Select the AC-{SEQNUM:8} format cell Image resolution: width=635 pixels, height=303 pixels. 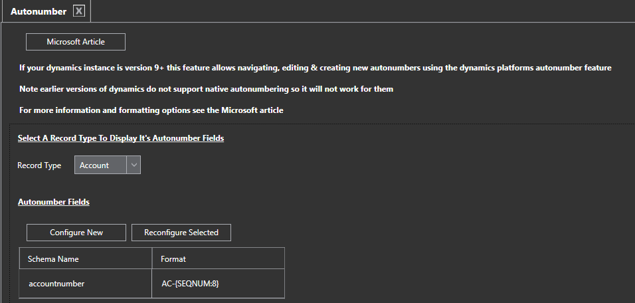pyautogui.click(x=219, y=284)
